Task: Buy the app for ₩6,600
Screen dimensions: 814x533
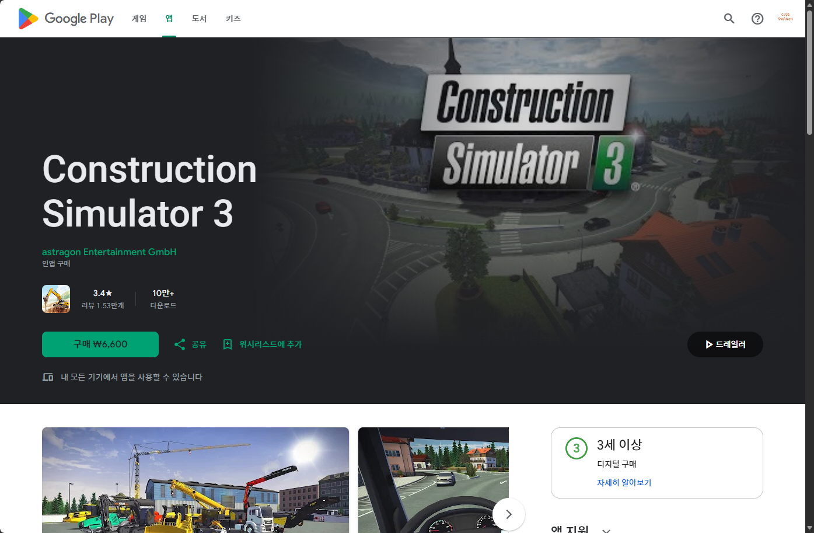Action: pos(100,344)
